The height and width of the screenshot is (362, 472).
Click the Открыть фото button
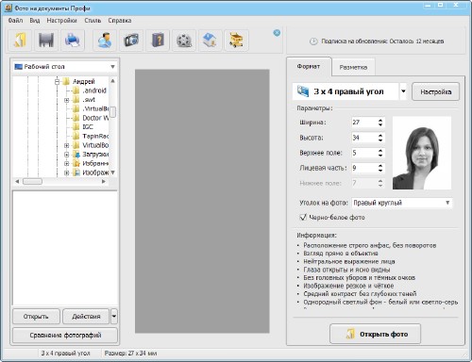click(x=375, y=334)
